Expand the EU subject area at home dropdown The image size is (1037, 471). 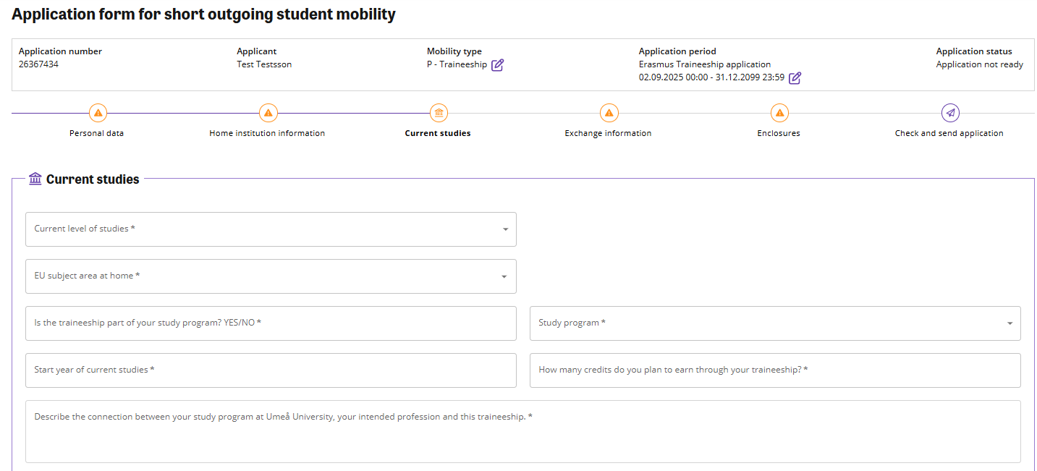coord(271,276)
